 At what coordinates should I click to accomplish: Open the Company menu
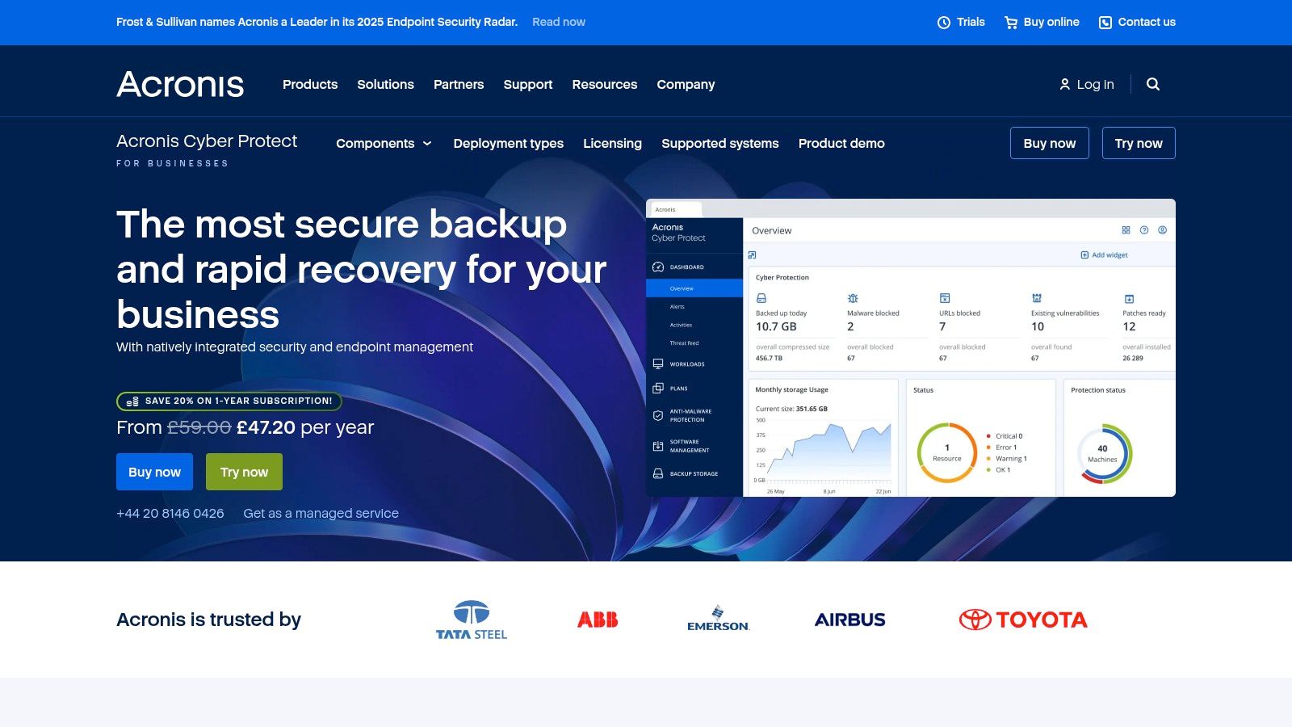(x=686, y=84)
